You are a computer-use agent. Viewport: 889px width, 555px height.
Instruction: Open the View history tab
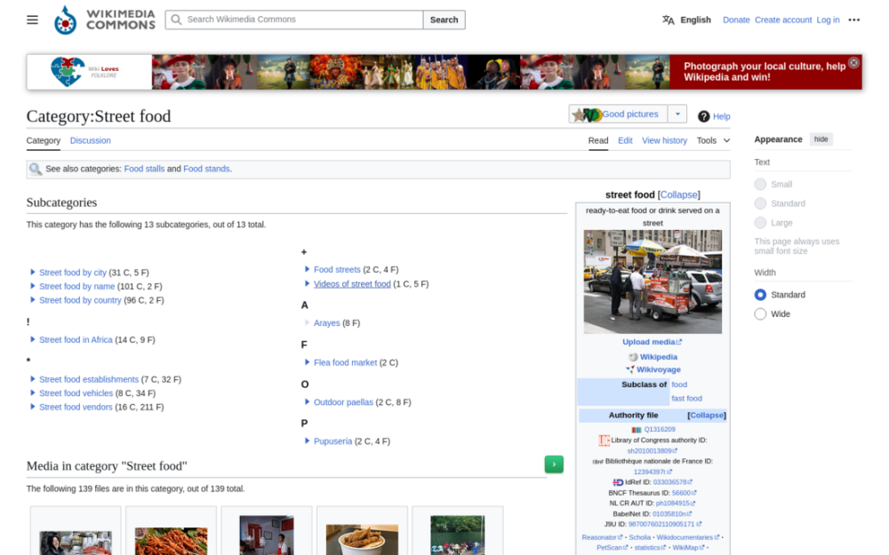click(664, 140)
